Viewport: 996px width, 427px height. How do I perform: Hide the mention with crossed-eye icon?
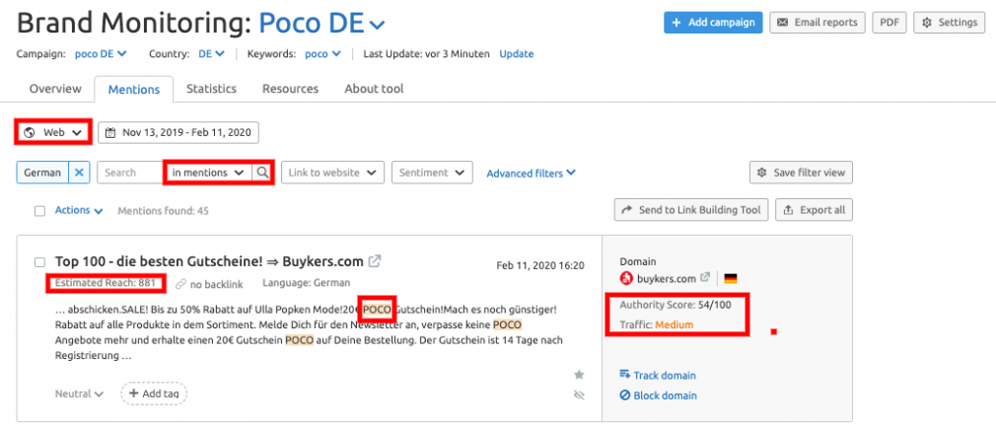[579, 395]
